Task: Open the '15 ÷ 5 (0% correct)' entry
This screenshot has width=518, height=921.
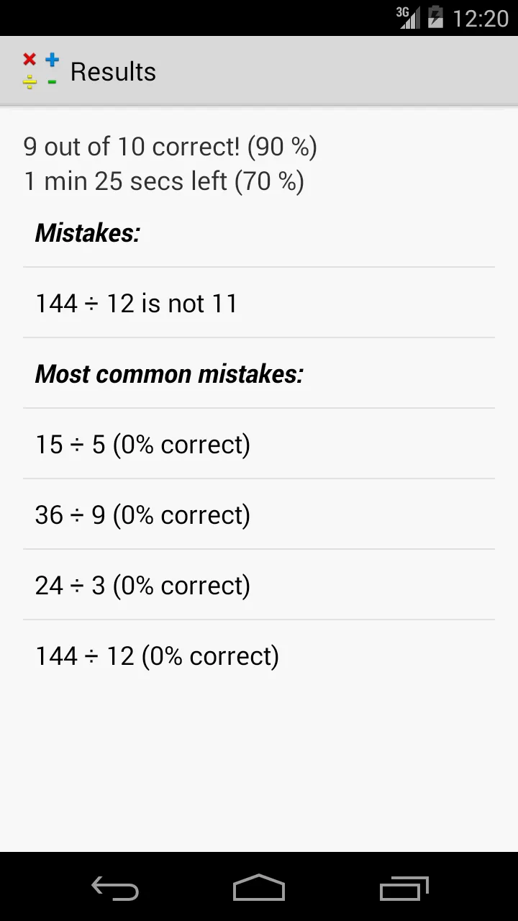Action: tap(259, 444)
